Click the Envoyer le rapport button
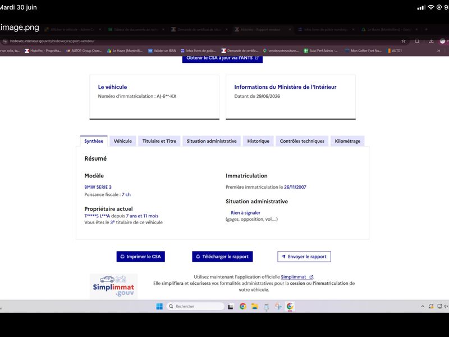 point(304,257)
